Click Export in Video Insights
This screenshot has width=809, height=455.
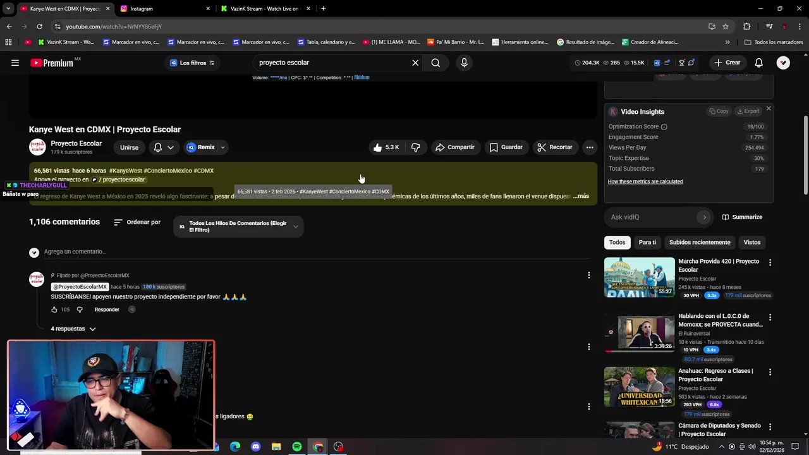(x=748, y=111)
